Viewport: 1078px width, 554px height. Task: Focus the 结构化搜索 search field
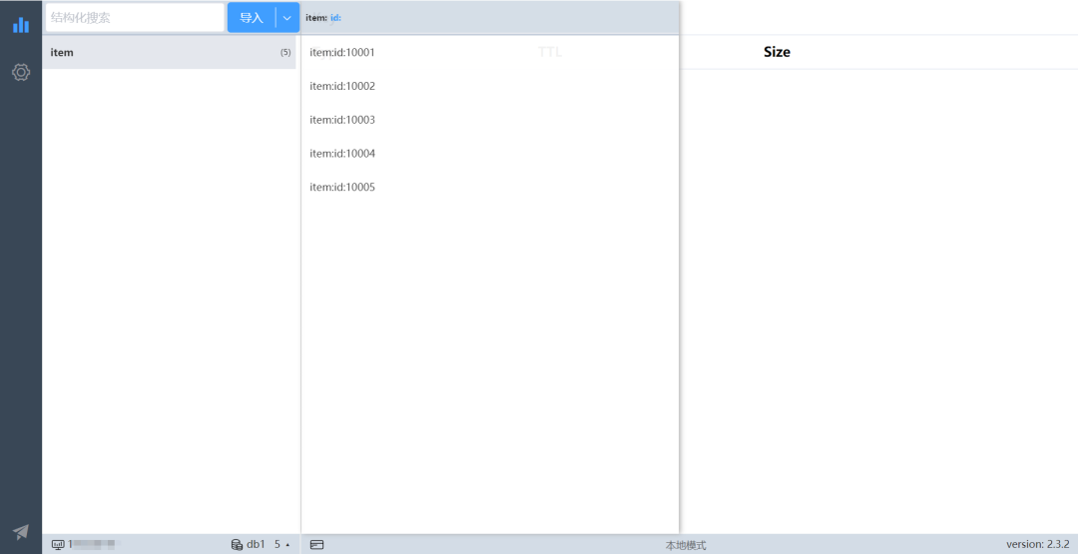(135, 18)
